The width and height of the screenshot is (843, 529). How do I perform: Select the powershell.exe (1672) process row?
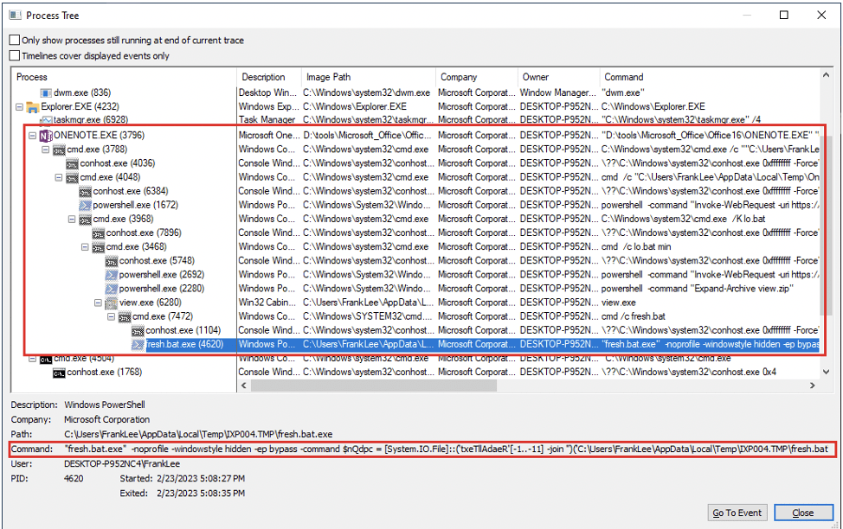pyautogui.click(x=416, y=205)
